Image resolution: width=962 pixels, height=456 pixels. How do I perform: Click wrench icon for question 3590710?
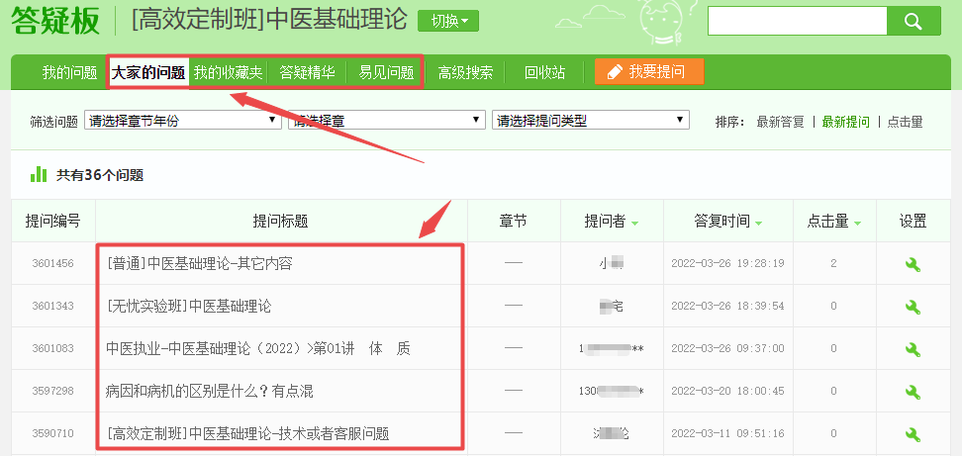[913, 434]
